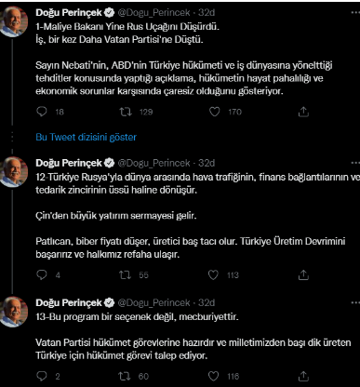This screenshot has height=387, width=360.
Task: Reply to the first tweet with 18 replies
Action: point(42,112)
